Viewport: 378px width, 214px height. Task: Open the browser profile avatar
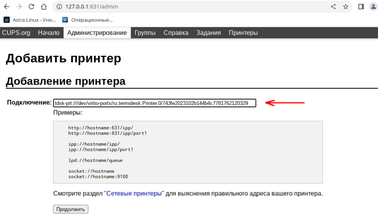(x=373, y=7)
